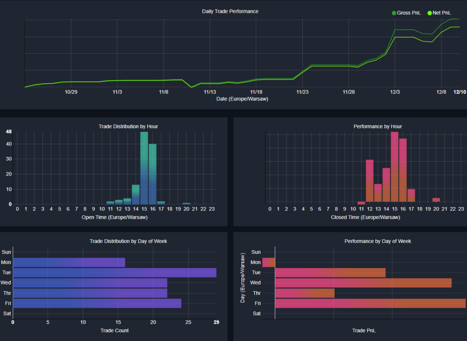
Task: Select Friday bar in Trade Distribution by Day
Action: point(97,303)
